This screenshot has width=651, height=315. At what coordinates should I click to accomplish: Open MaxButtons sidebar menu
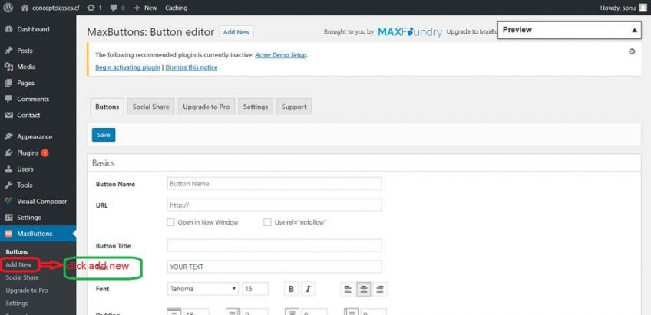pos(38,234)
